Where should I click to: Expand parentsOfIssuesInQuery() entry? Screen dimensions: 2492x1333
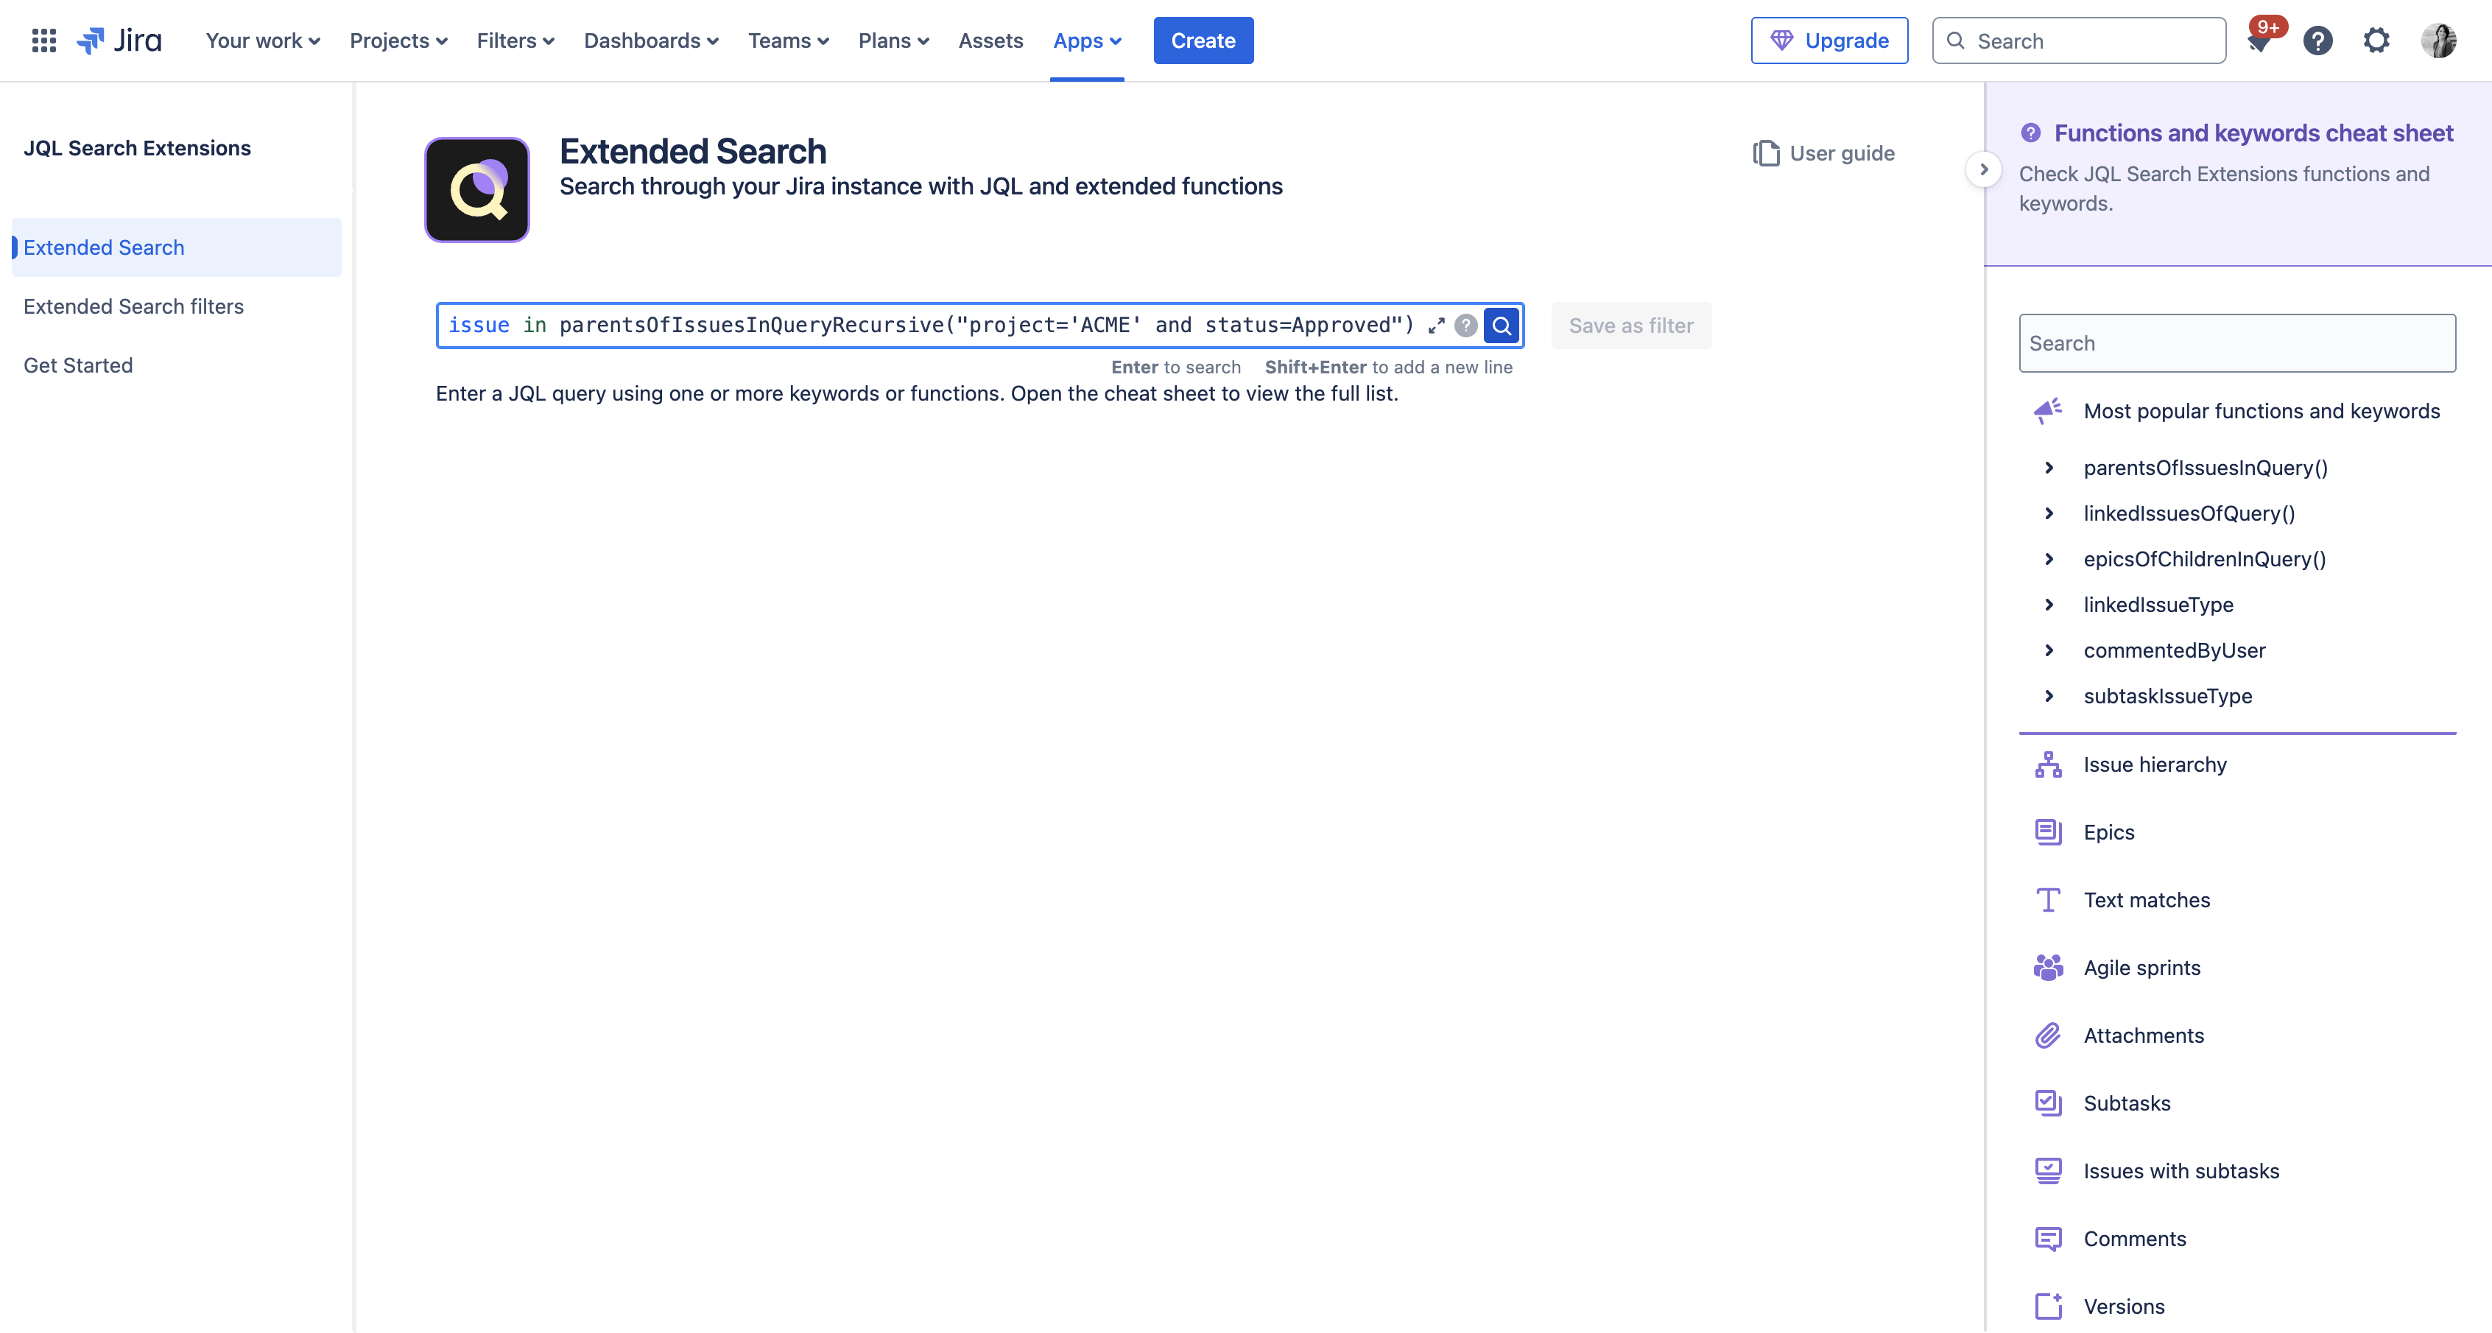(2048, 467)
